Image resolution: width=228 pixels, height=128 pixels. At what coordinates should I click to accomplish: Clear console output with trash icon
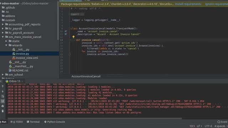(2, 111)
